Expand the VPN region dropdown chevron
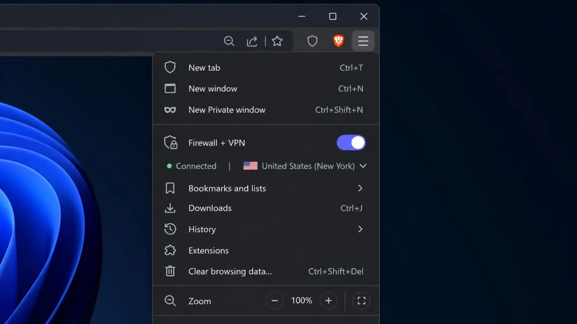This screenshot has height=324, width=577. point(363,166)
